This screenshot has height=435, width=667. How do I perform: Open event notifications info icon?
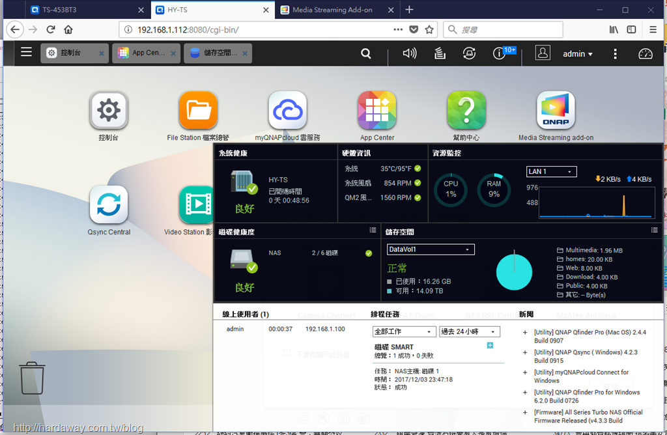pyautogui.click(x=499, y=53)
